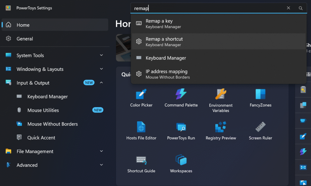
Task: Launch Workspaces from quick access
Action: (181, 160)
